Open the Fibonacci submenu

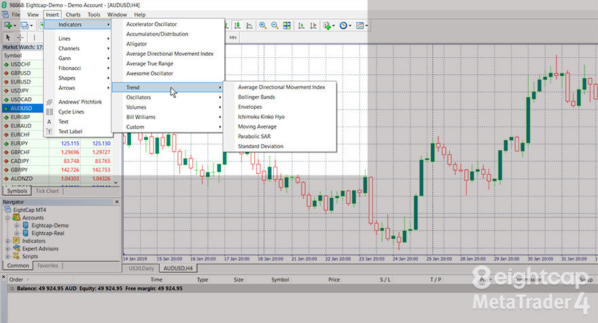(78, 68)
